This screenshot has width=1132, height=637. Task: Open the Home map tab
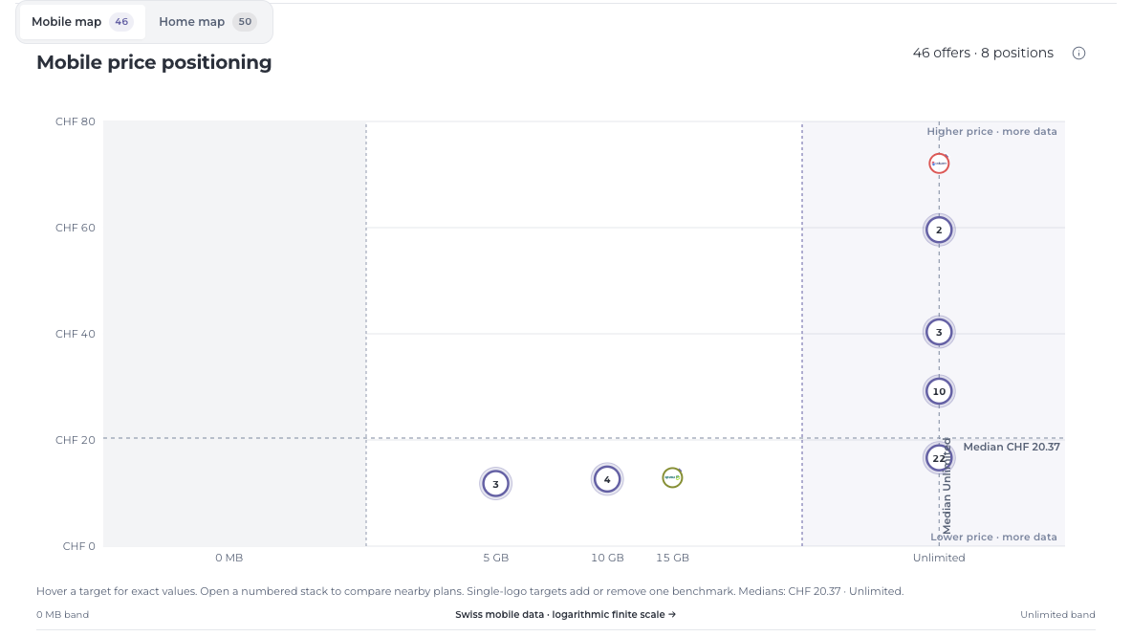[207, 22]
